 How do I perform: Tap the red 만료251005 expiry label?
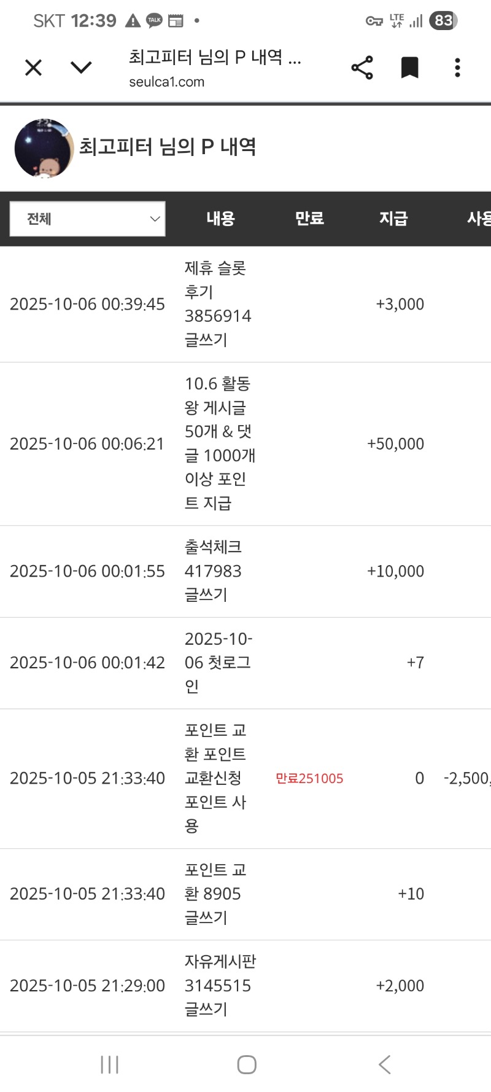tap(309, 779)
